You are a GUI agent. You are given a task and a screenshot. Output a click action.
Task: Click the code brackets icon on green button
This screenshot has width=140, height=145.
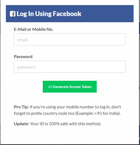50,87
